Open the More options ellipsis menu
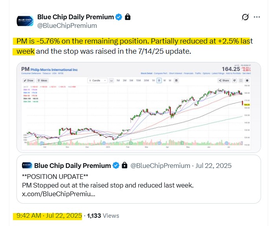The height and width of the screenshot is (226, 274). (x=257, y=17)
